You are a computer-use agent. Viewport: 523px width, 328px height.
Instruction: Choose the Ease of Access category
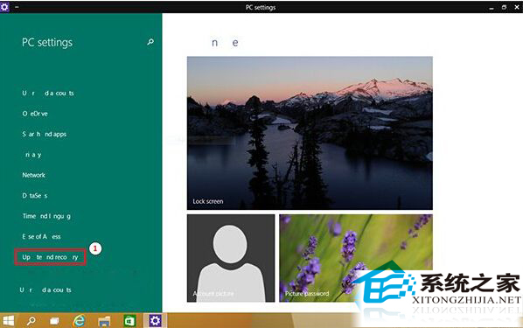coord(41,236)
